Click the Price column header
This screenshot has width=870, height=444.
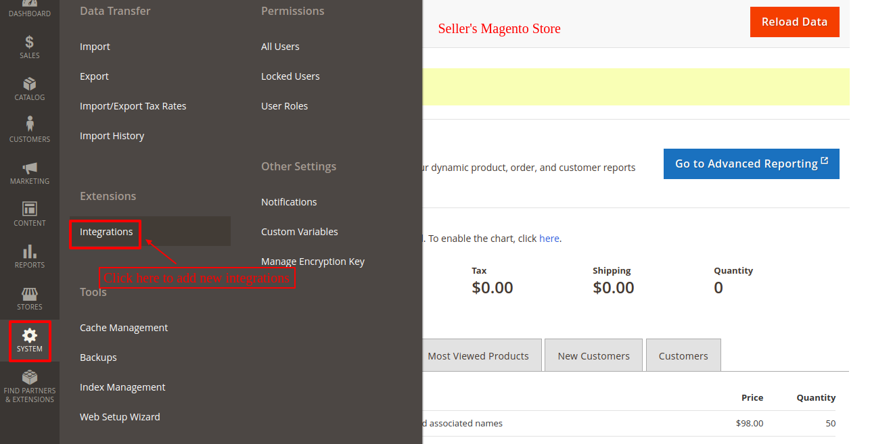click(x=752, y=397)
